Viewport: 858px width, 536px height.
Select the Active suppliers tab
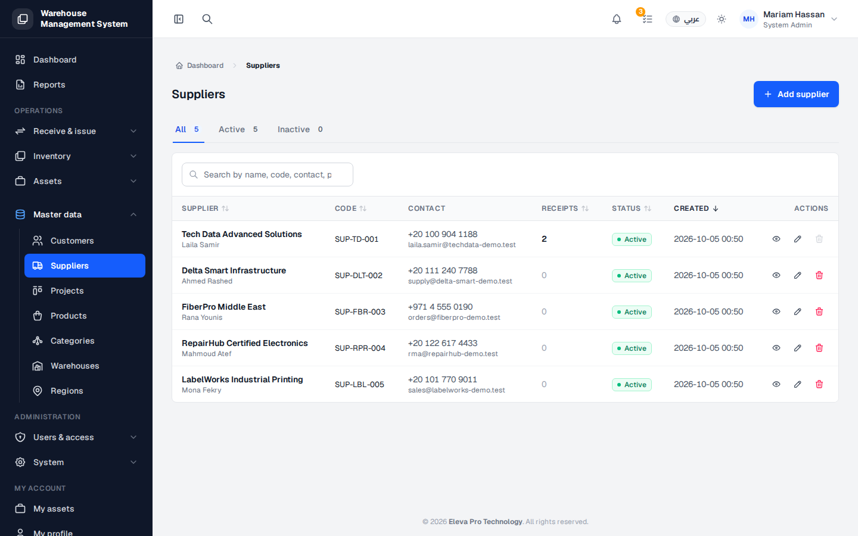click(238, 129)
